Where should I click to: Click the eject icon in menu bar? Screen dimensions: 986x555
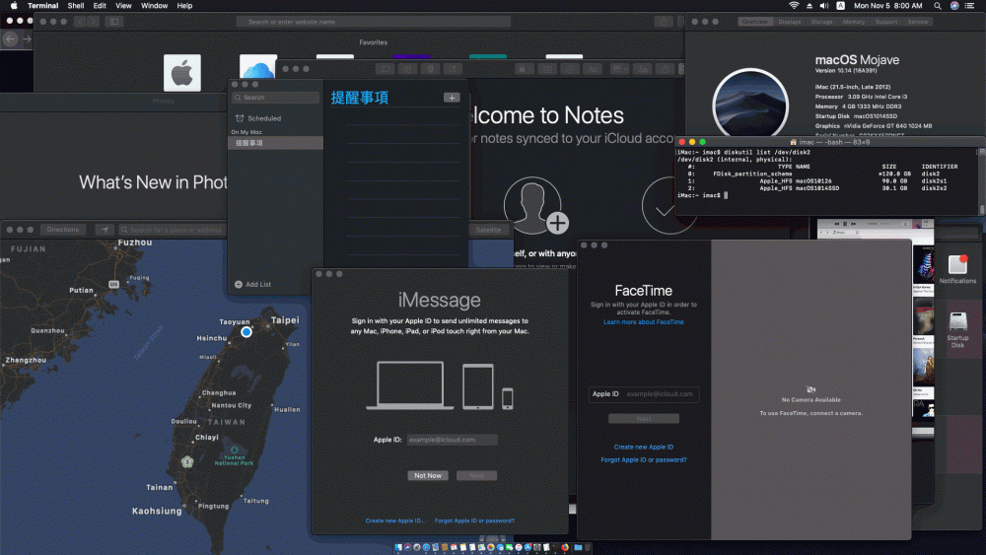point(810,6)
